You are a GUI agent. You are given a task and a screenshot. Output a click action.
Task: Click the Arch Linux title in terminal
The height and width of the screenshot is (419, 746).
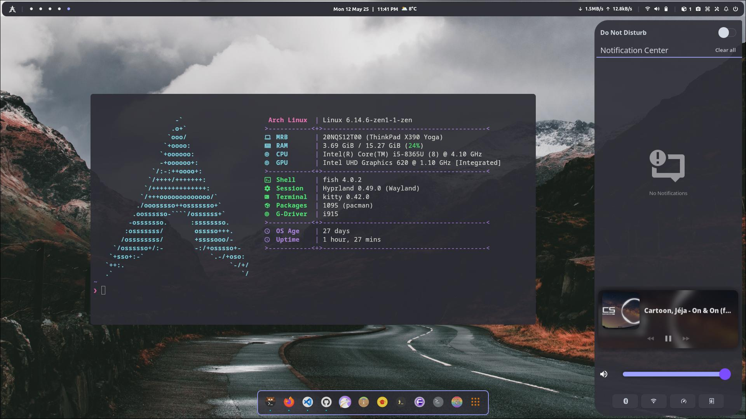pyautogui.click(x=288, y=120)
